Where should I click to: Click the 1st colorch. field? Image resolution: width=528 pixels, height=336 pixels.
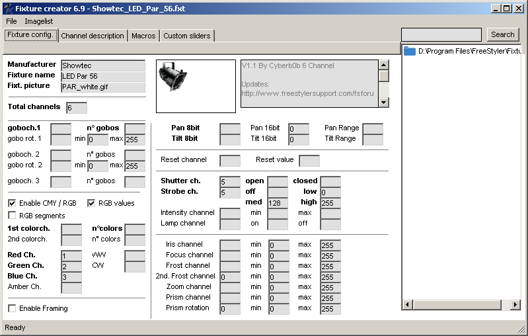[71, 230]
